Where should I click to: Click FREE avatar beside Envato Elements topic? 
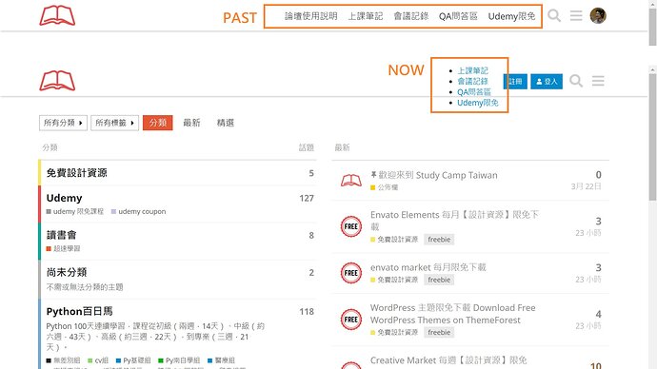351,226
